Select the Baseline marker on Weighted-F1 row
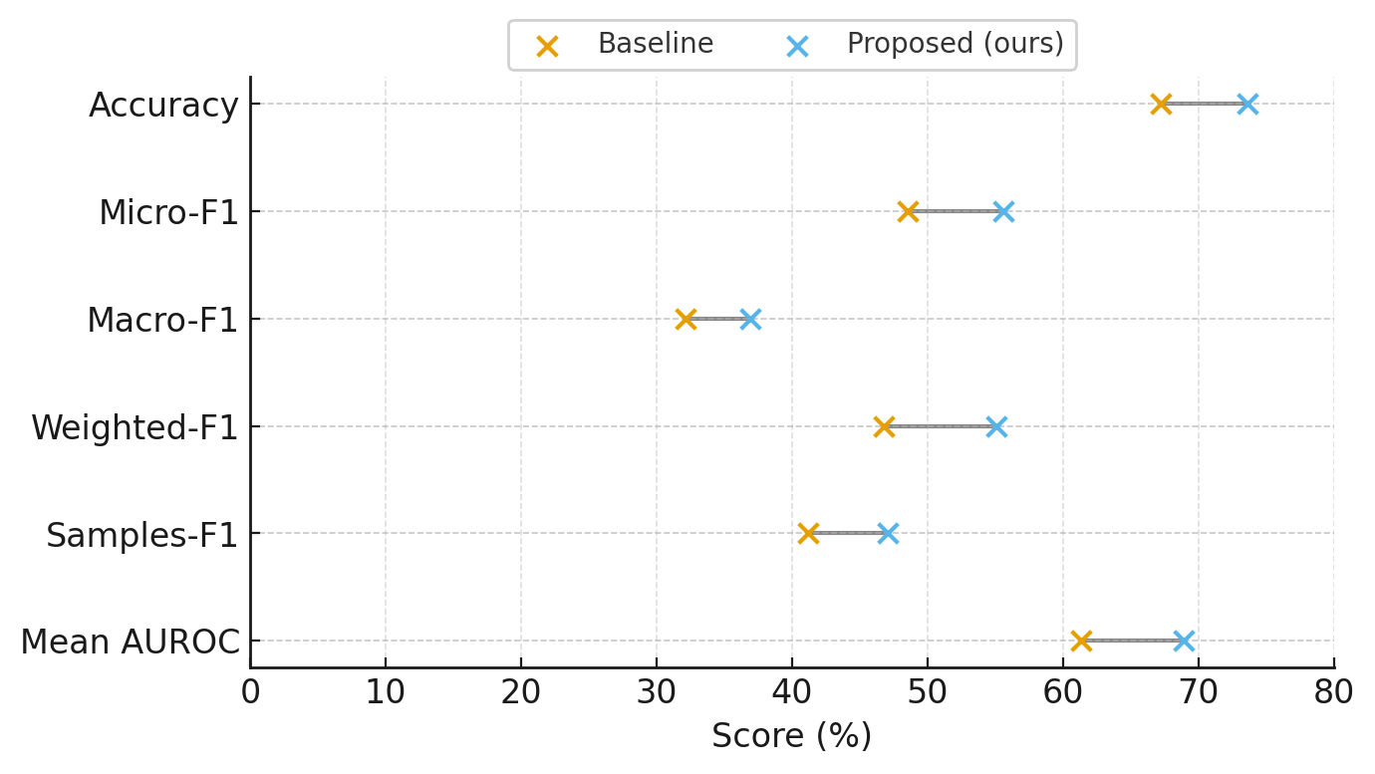This screenshot has height=774, width=1375. coord(884,426)
